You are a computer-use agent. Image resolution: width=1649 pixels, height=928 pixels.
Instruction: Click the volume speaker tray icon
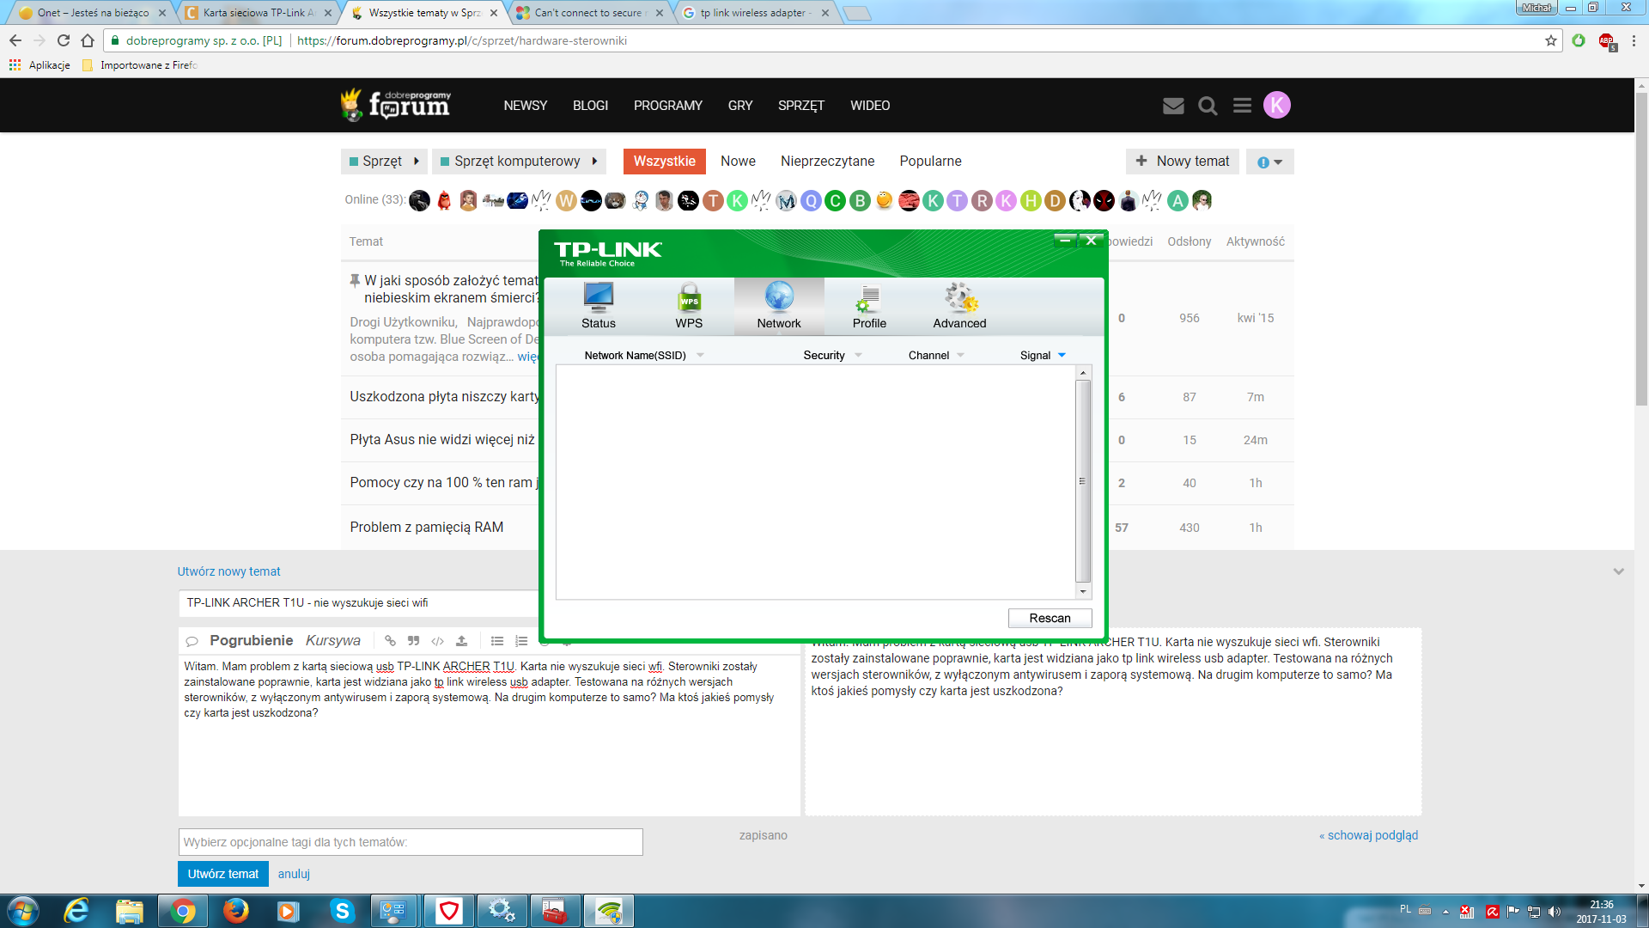[x=1554, y=912]
